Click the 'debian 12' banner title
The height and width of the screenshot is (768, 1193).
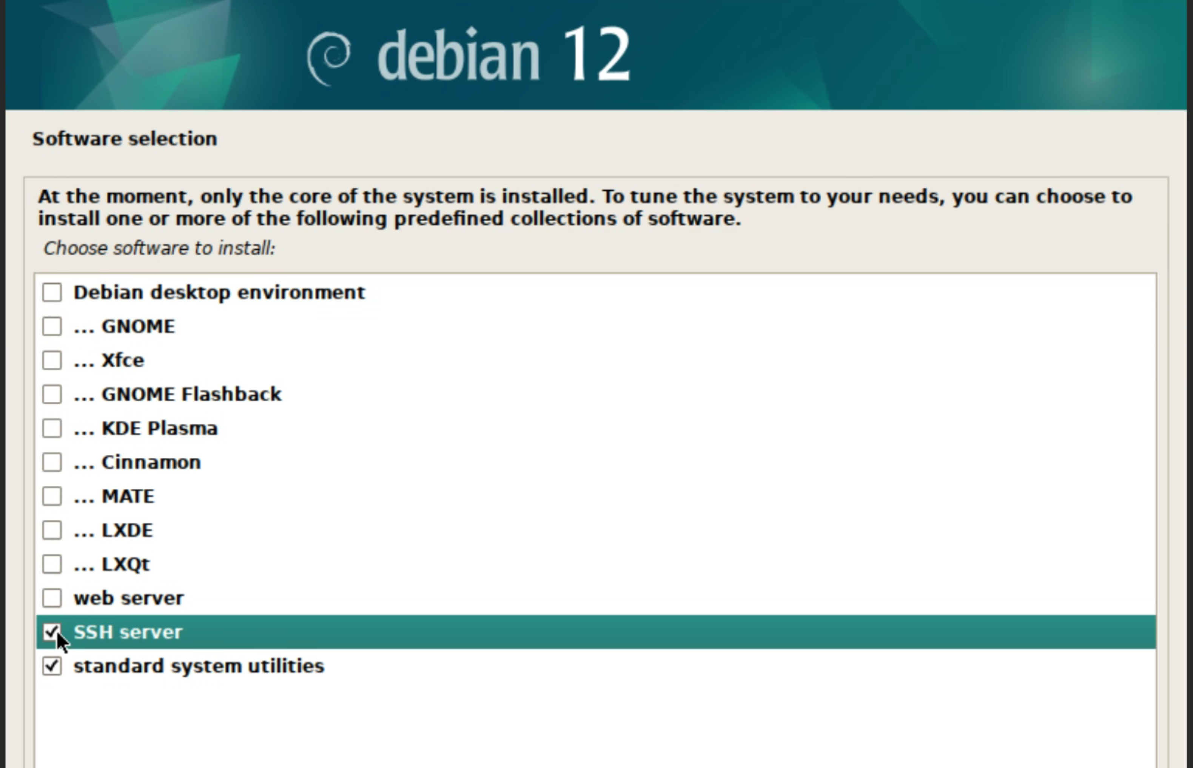pyautogui.click(x=504, y=54)
